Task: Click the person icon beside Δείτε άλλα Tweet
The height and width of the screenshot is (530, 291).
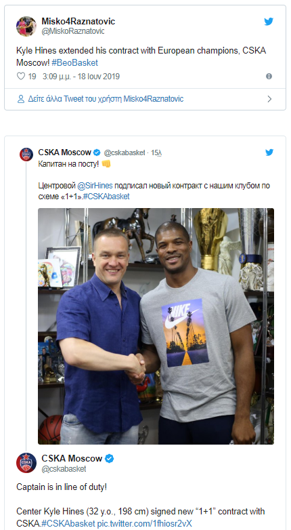Action: (21, 99)
